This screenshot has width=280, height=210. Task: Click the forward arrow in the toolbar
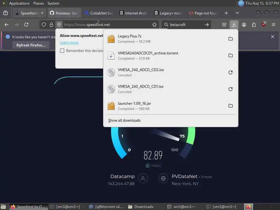point(16,25)
